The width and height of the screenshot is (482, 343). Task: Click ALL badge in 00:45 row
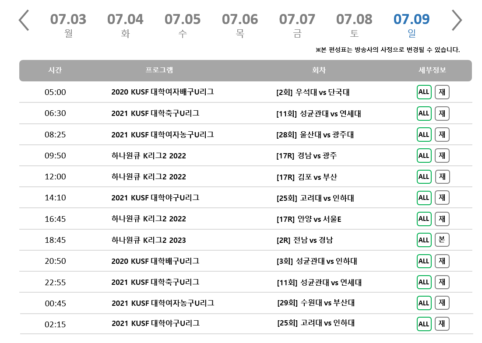pos(424,303)
